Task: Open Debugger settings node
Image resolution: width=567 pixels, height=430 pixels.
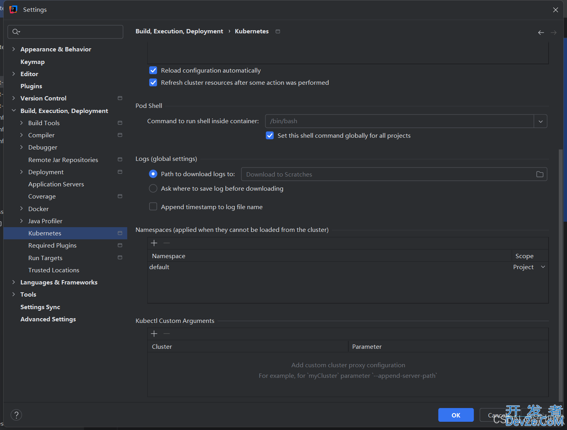Action: [x=43, y=147]
